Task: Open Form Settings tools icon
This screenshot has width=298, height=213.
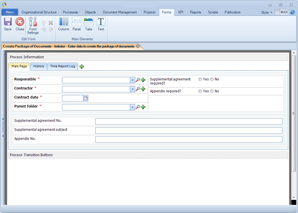Action: click(x=33, y=25)
